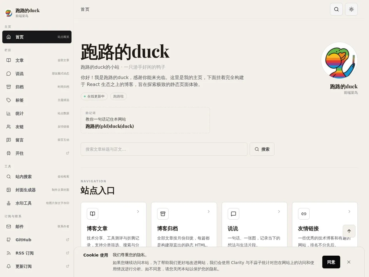
Task: Click the 在线更新中 status badge
Action: 94,96
